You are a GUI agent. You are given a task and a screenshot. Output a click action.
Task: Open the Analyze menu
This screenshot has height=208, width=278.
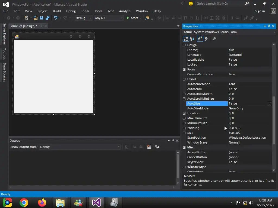point(125,11)
